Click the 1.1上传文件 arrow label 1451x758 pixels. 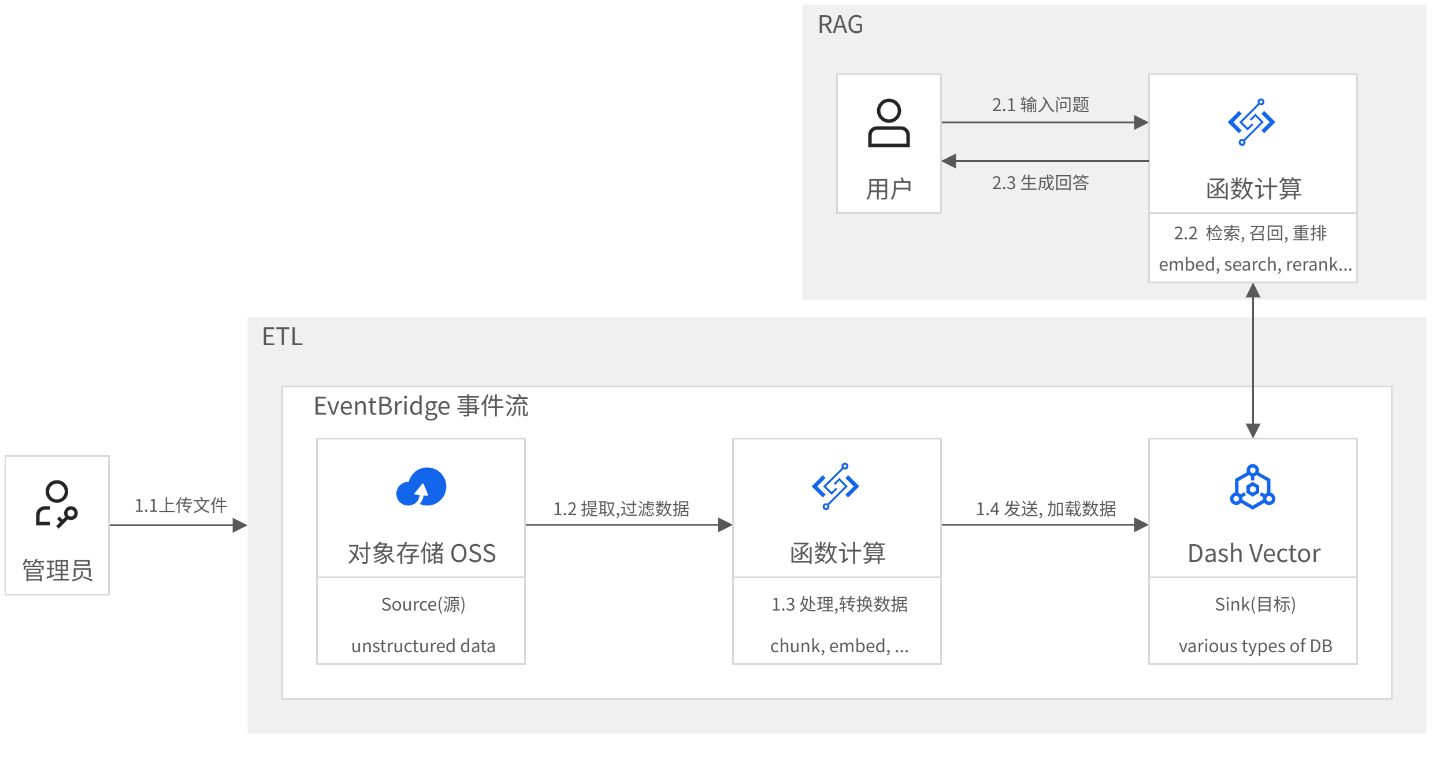180,505
